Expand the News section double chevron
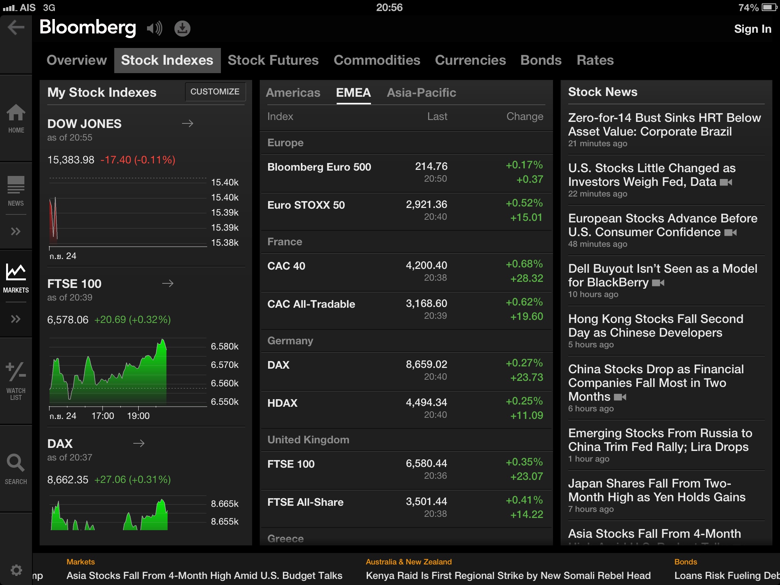The image size is (780, 585). coord(16,231)
